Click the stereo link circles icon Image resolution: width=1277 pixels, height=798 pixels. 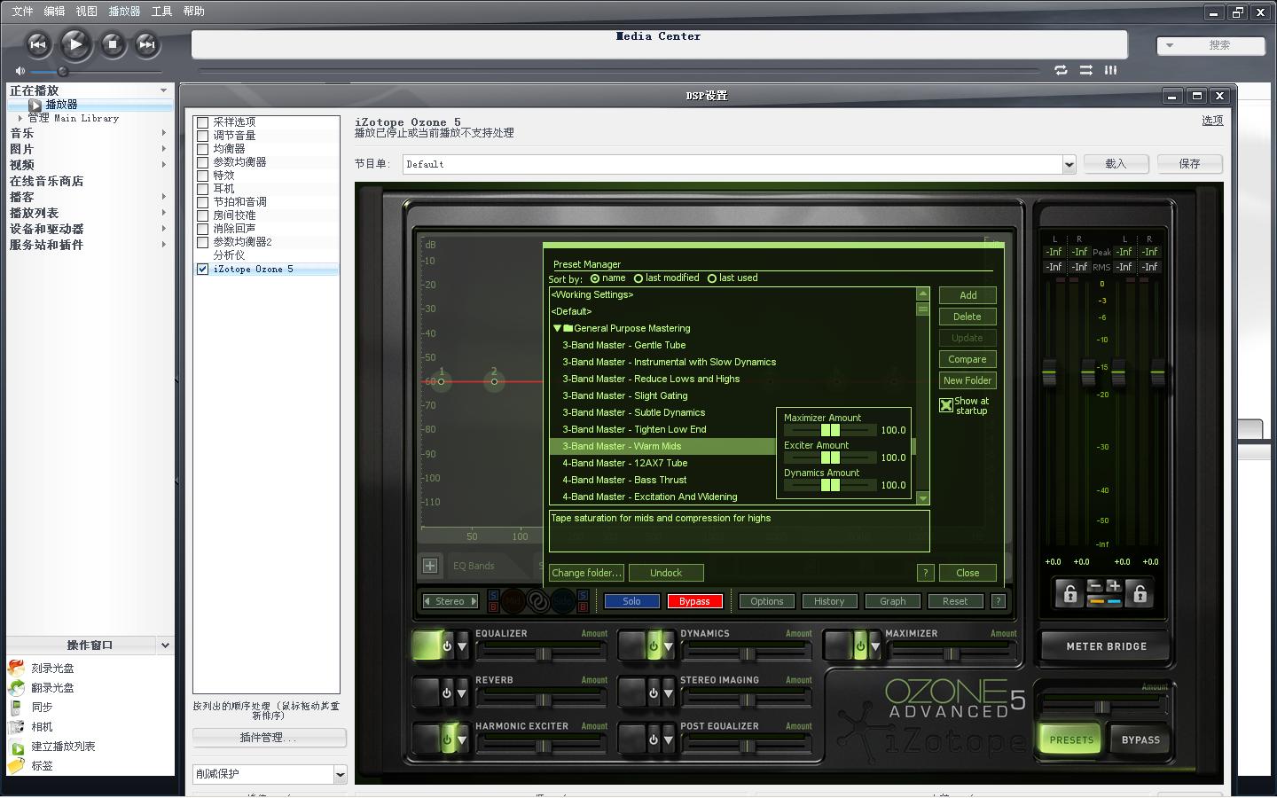pos(537,601)
